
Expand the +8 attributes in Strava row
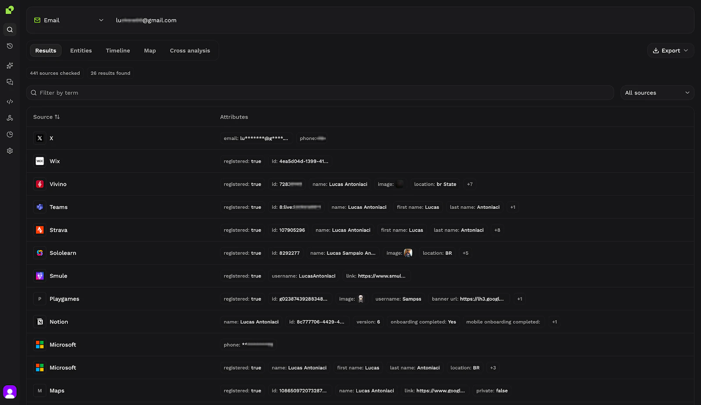[497, 230]
